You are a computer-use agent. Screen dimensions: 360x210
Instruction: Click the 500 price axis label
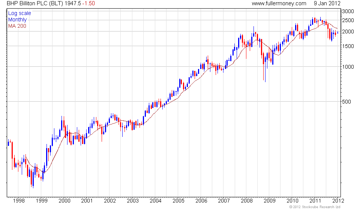pyautogui.click(x=346, y=102)
